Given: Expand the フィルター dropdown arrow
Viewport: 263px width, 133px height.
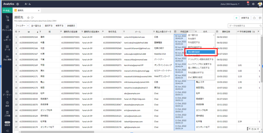Looking at the screenshot, I should [28, 26].
